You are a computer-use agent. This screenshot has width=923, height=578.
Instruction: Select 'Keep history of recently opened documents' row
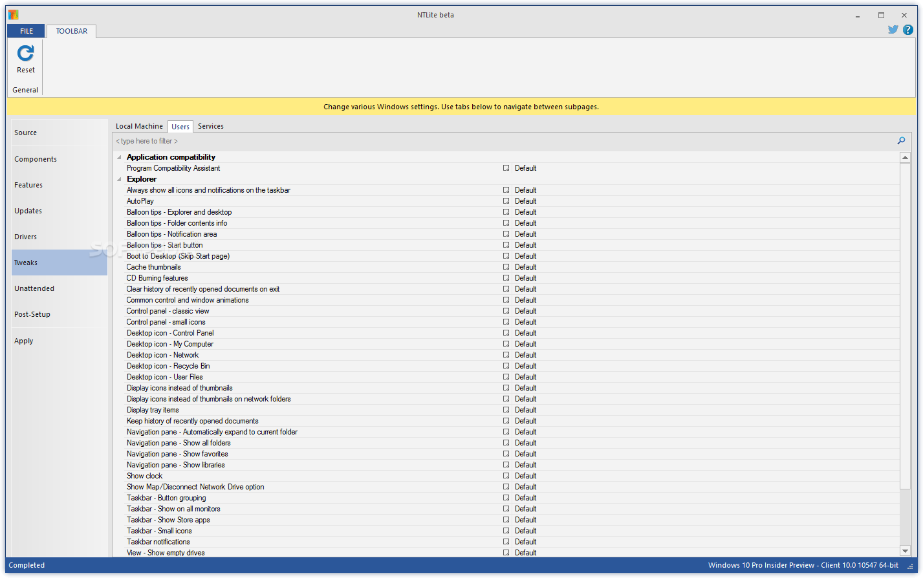coord(193,421)
